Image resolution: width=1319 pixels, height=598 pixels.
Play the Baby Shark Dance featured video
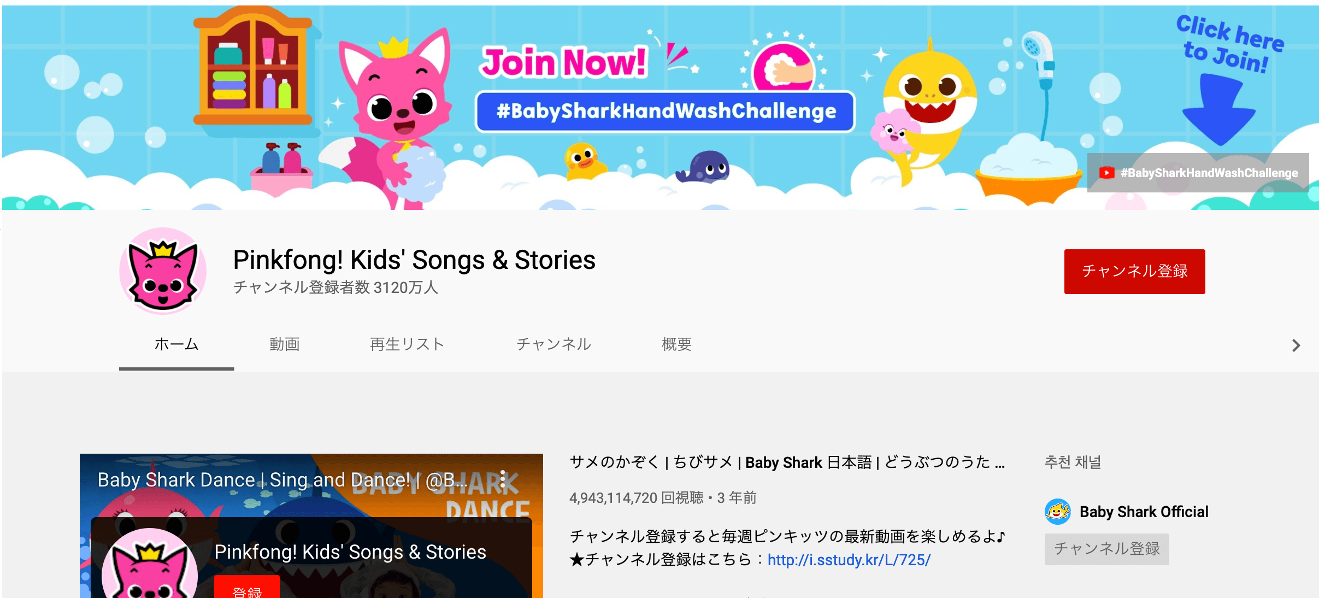pos(311,526)
